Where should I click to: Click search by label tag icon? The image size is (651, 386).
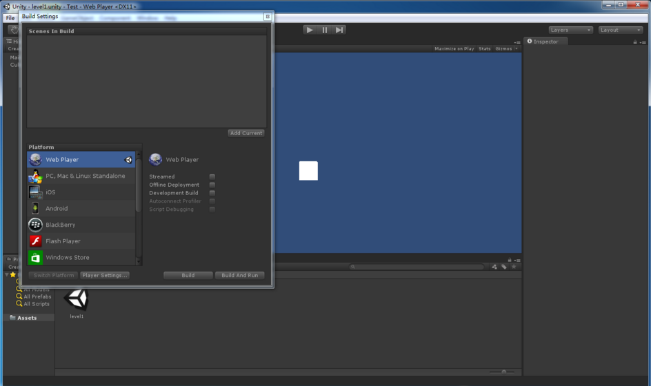[504, 267]
